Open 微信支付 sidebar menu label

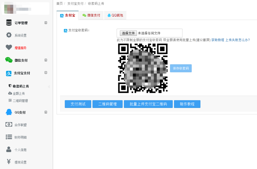21,60
